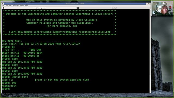Open the Help menu
The width and height of the screenshot is (174, 98).
click(26, 5)
